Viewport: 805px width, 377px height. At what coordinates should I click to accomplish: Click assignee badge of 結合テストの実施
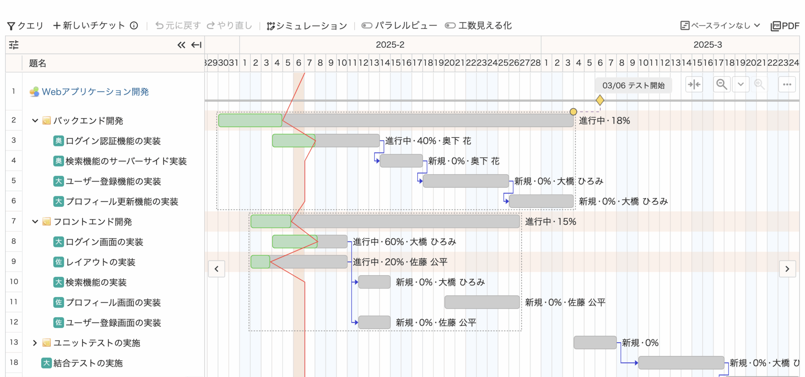47,363
